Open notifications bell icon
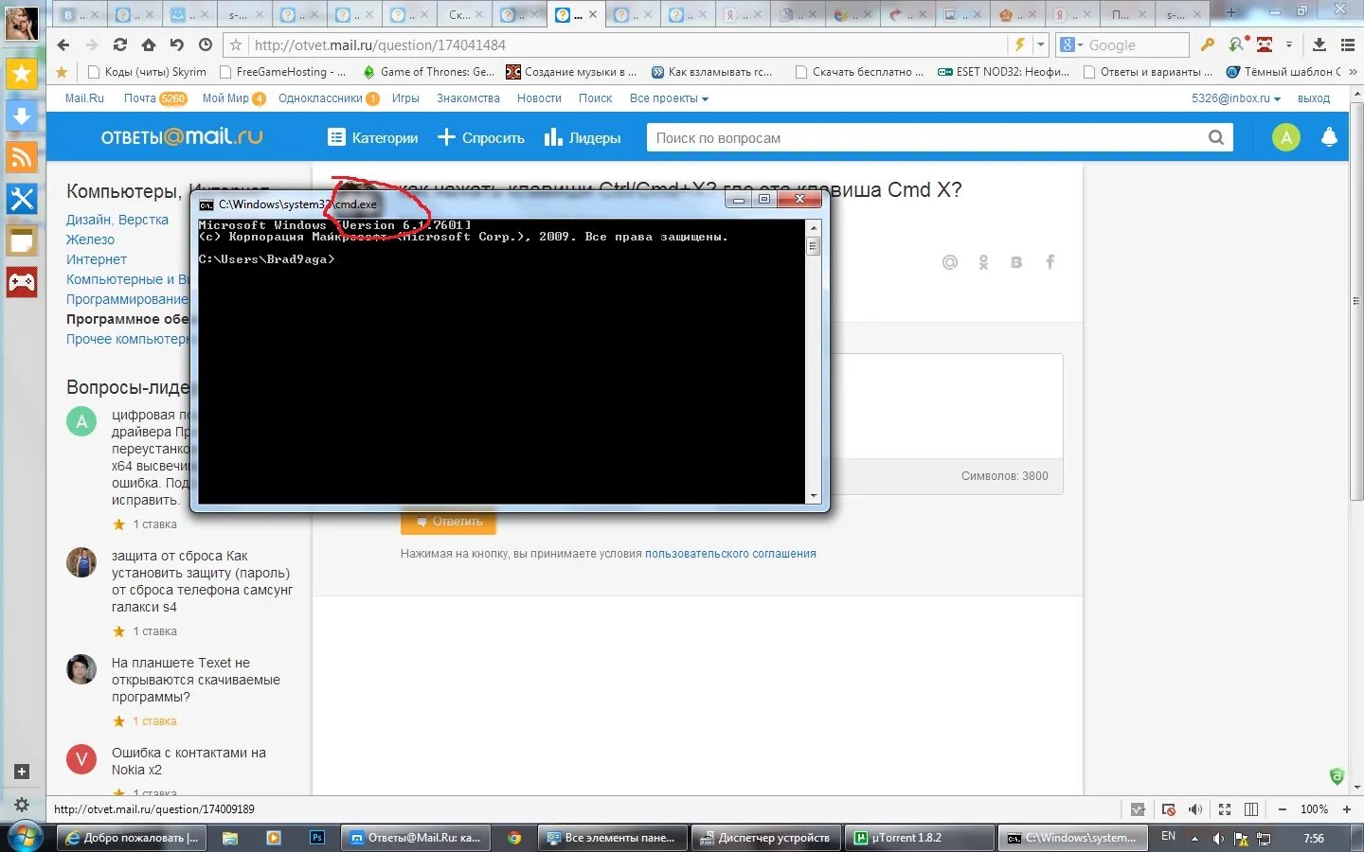Screen dimensions: 1364x852 click(x=1329, y=137)
